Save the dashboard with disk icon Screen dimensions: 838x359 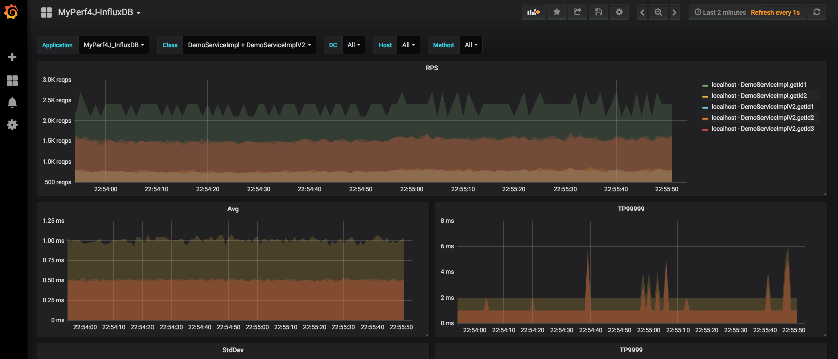(x=598, y=12)
